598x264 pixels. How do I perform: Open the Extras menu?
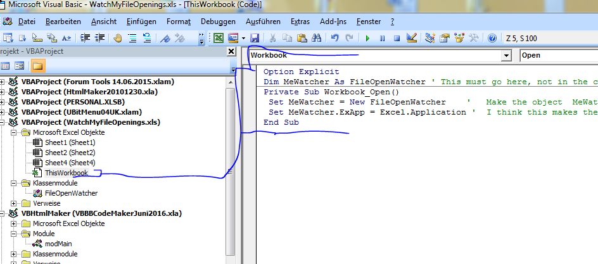[x=300, y=22]
